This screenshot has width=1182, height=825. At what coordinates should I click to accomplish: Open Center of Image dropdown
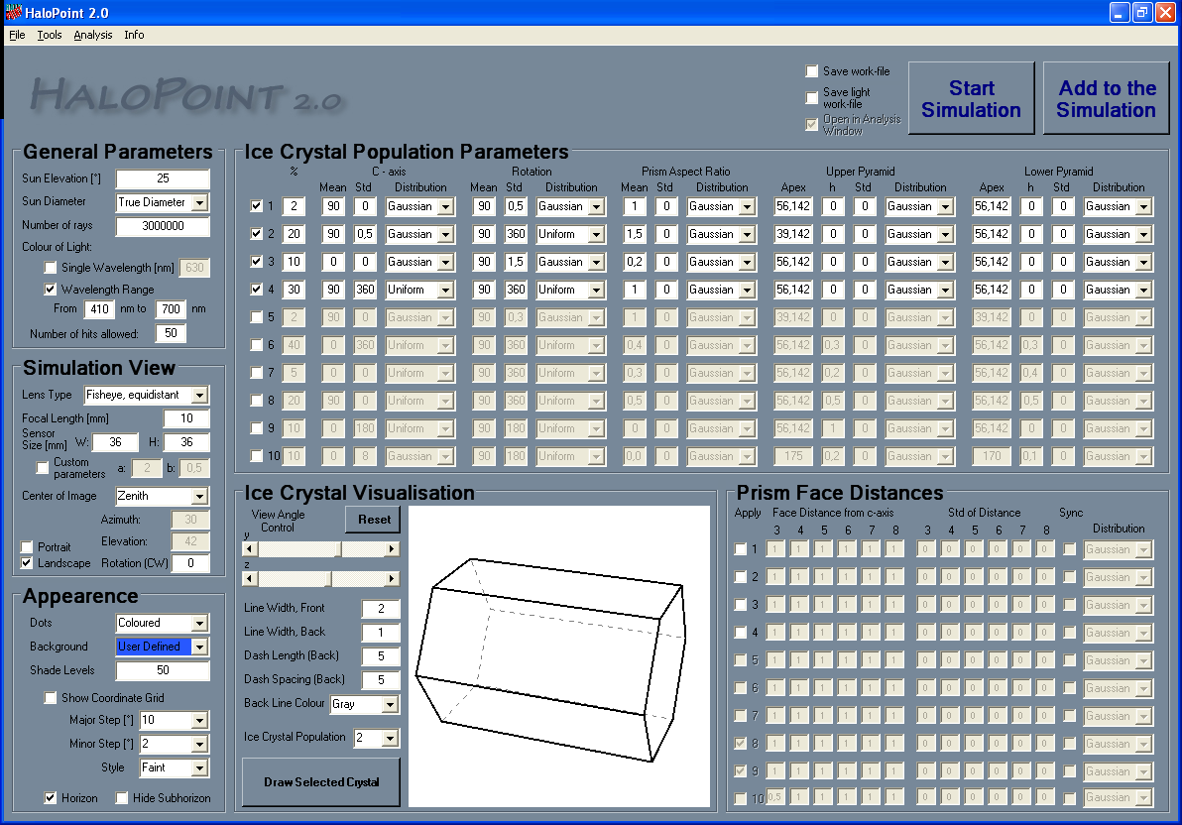click(x=199, y=496)
